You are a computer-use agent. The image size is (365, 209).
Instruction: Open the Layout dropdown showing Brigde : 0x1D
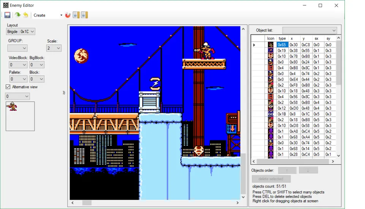point(21,31)
